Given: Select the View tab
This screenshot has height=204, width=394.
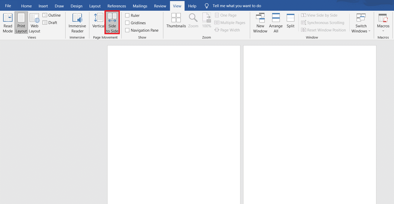Looking at the screenshot, I should [177, 6].
